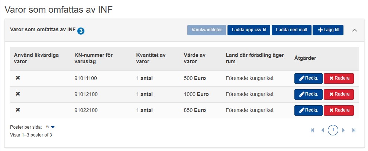Click the KN-nummer för varuslag column header
The height and width of the screenshot is (151, 368).
coord(94,58)
